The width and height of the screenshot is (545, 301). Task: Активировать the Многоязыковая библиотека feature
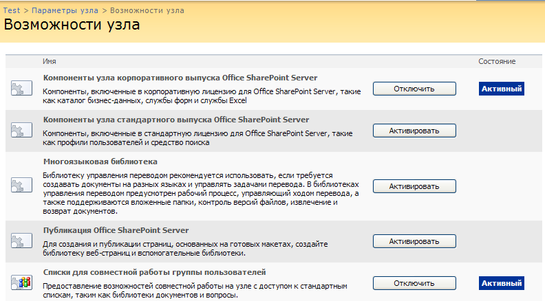[414, 186]
